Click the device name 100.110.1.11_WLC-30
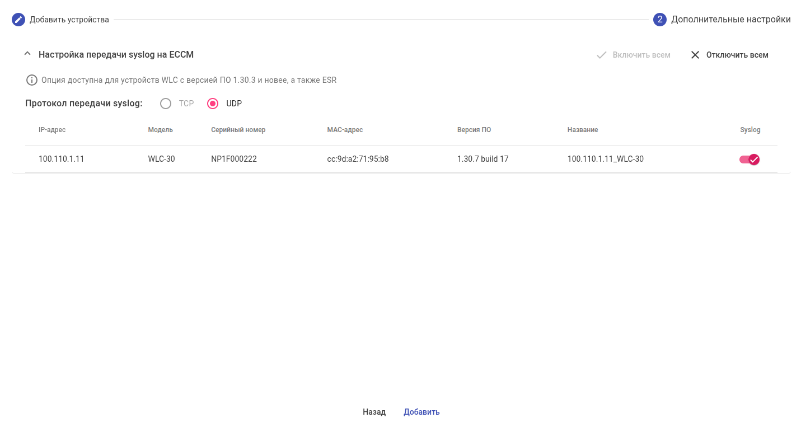 (x=605, y=159)
